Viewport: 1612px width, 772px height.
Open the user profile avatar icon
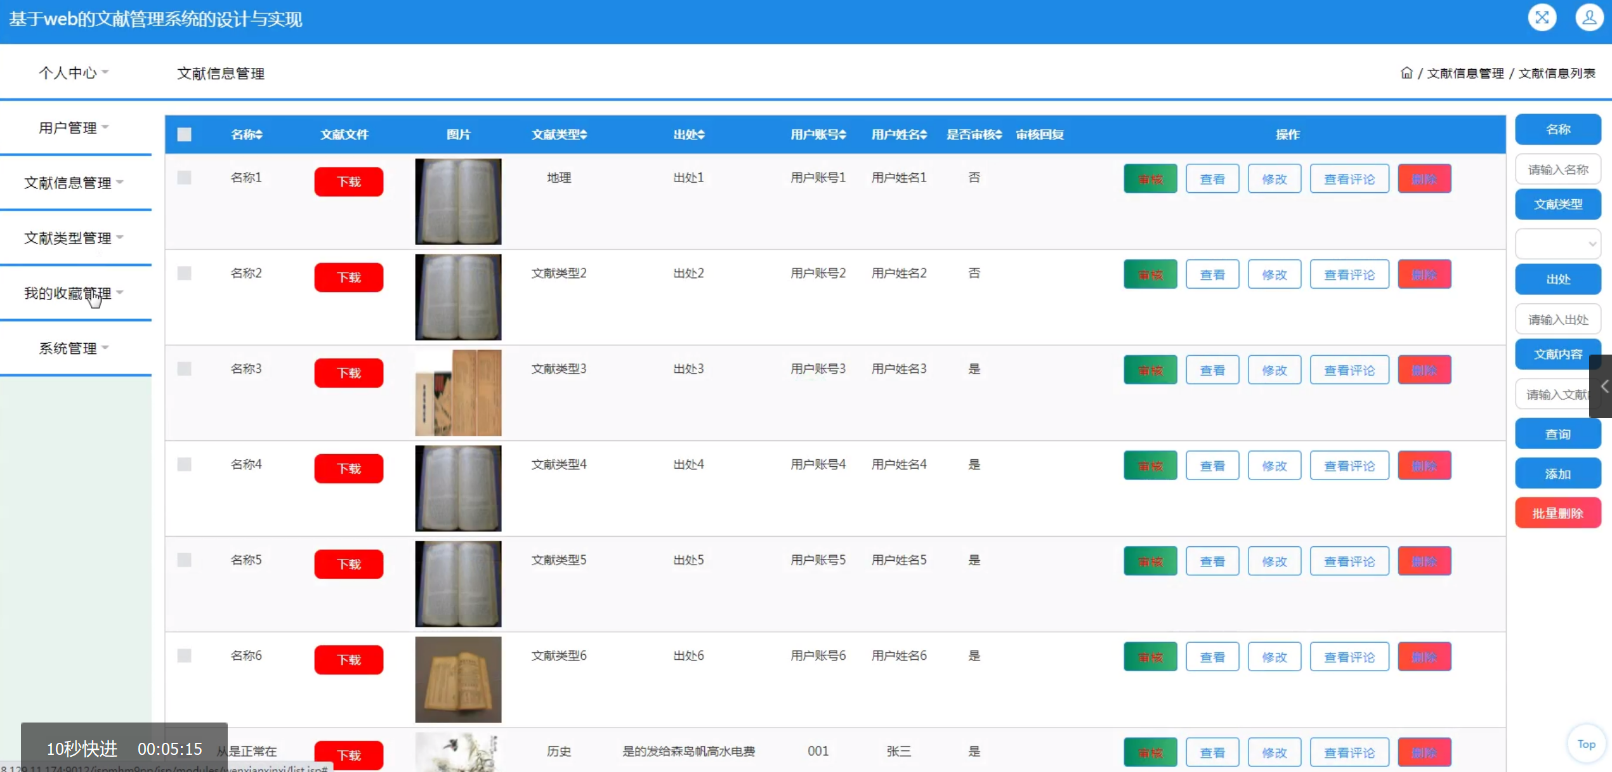(x=1589, y=17)
